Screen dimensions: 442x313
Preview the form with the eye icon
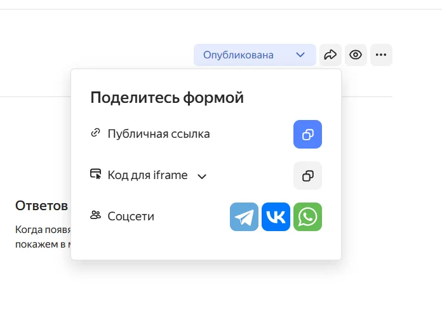click(x=356, y=55)
